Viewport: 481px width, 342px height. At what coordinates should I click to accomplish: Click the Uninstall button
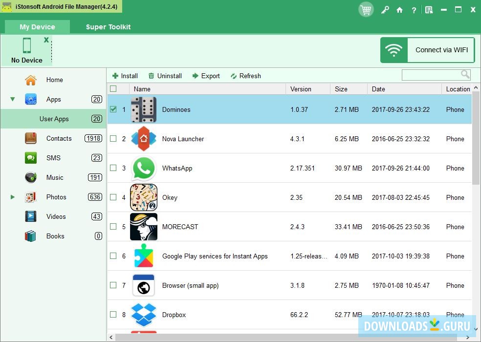coord(165,76)
